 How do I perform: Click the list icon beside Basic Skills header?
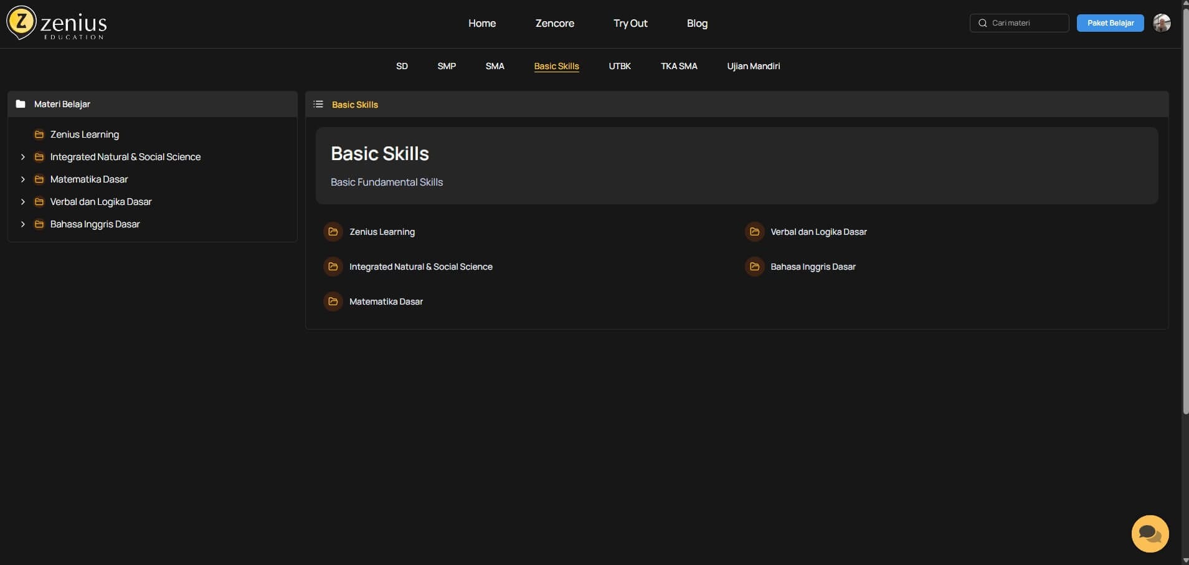point(318,104)
